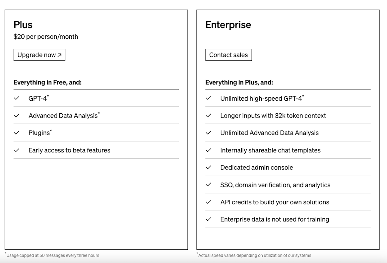Click SSO, domain verification, and analytics row

pos(275,185)
